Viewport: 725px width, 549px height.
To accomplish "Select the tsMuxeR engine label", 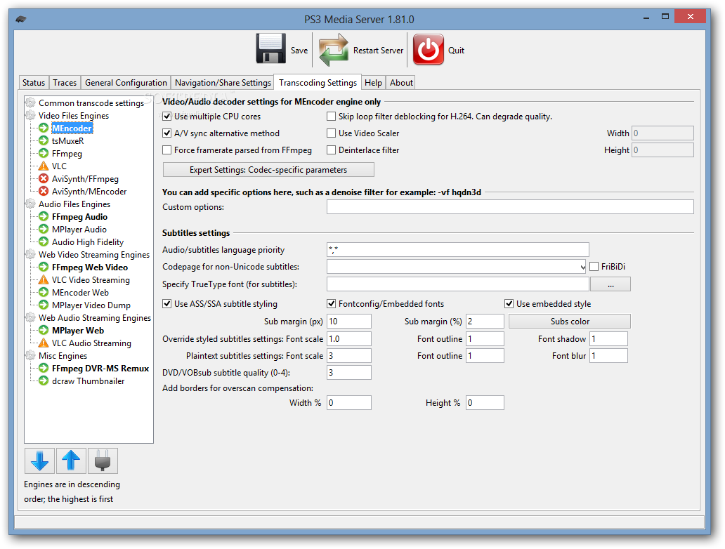I will click(x=67, y=141).
